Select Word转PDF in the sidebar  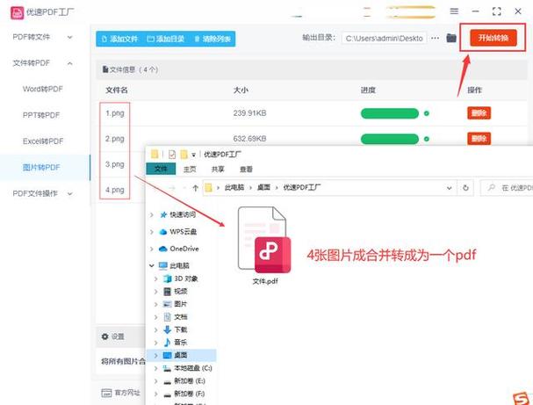[43, 89]
